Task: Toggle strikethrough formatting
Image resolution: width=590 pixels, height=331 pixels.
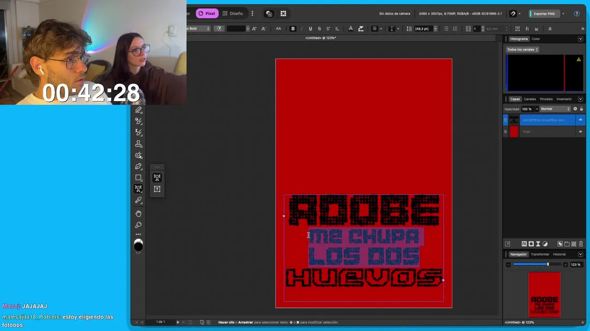Action: (x=319, y=29)
